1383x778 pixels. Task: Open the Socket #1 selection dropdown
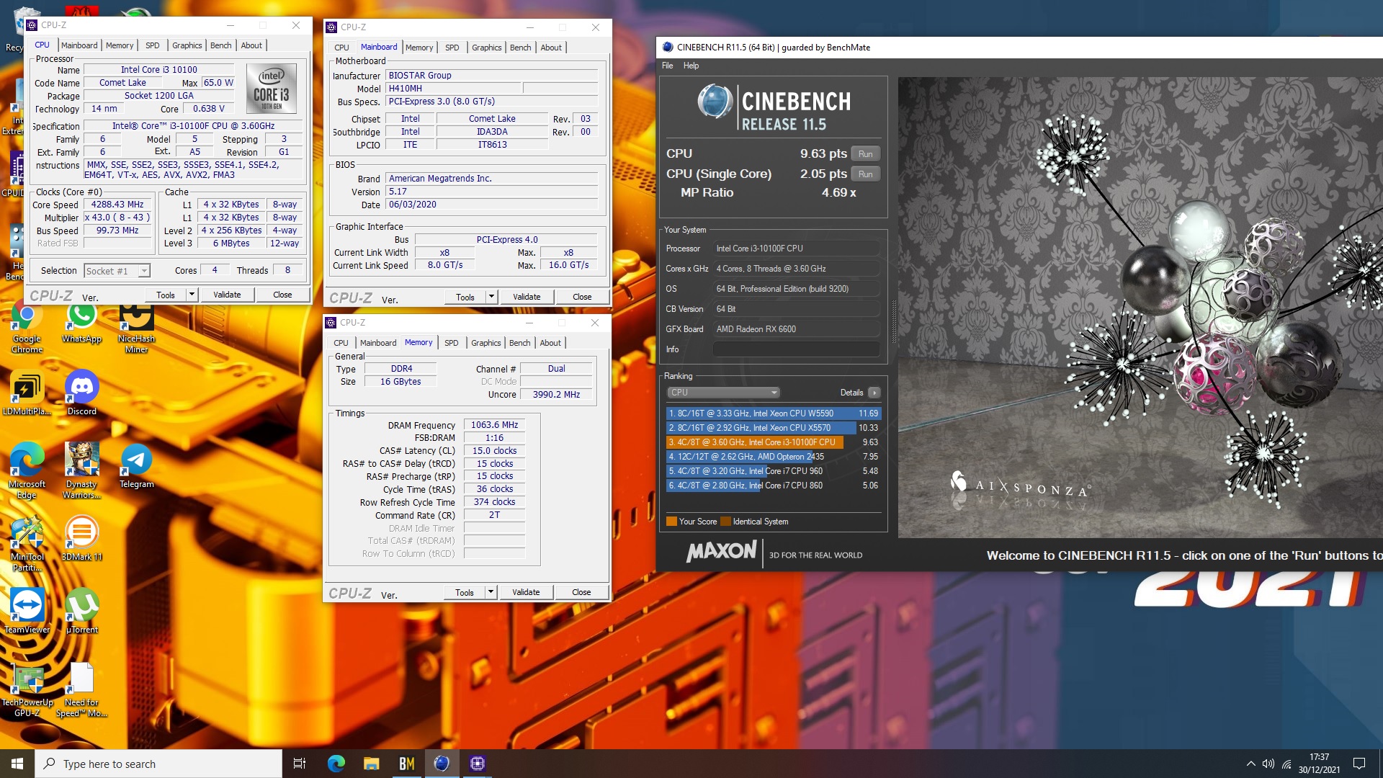117,271
